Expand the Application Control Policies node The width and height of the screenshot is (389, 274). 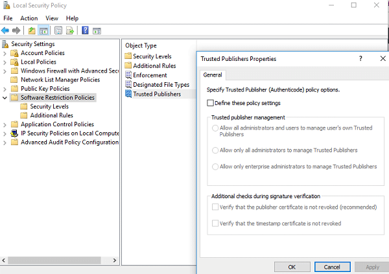pos(5,125)
